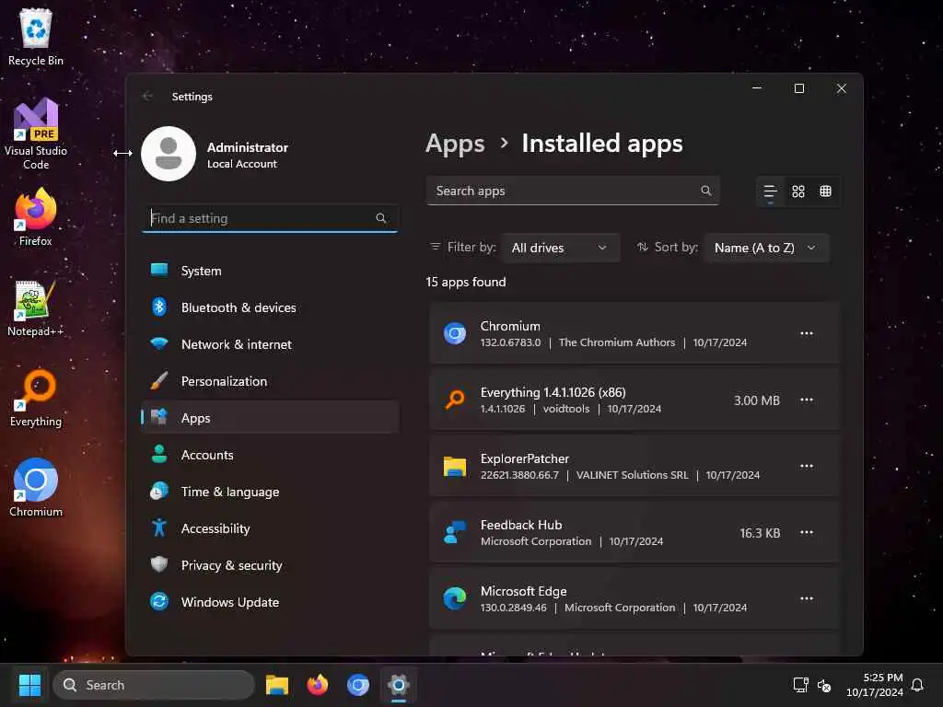This screenshot has width=943, height=707.
Task: Click the '15 apps found' text
Action: coord(466,282)
